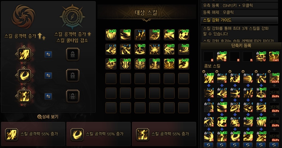
Task: Select the Lv.54 skill in target skill grid
Action: [x=111, y=35]
